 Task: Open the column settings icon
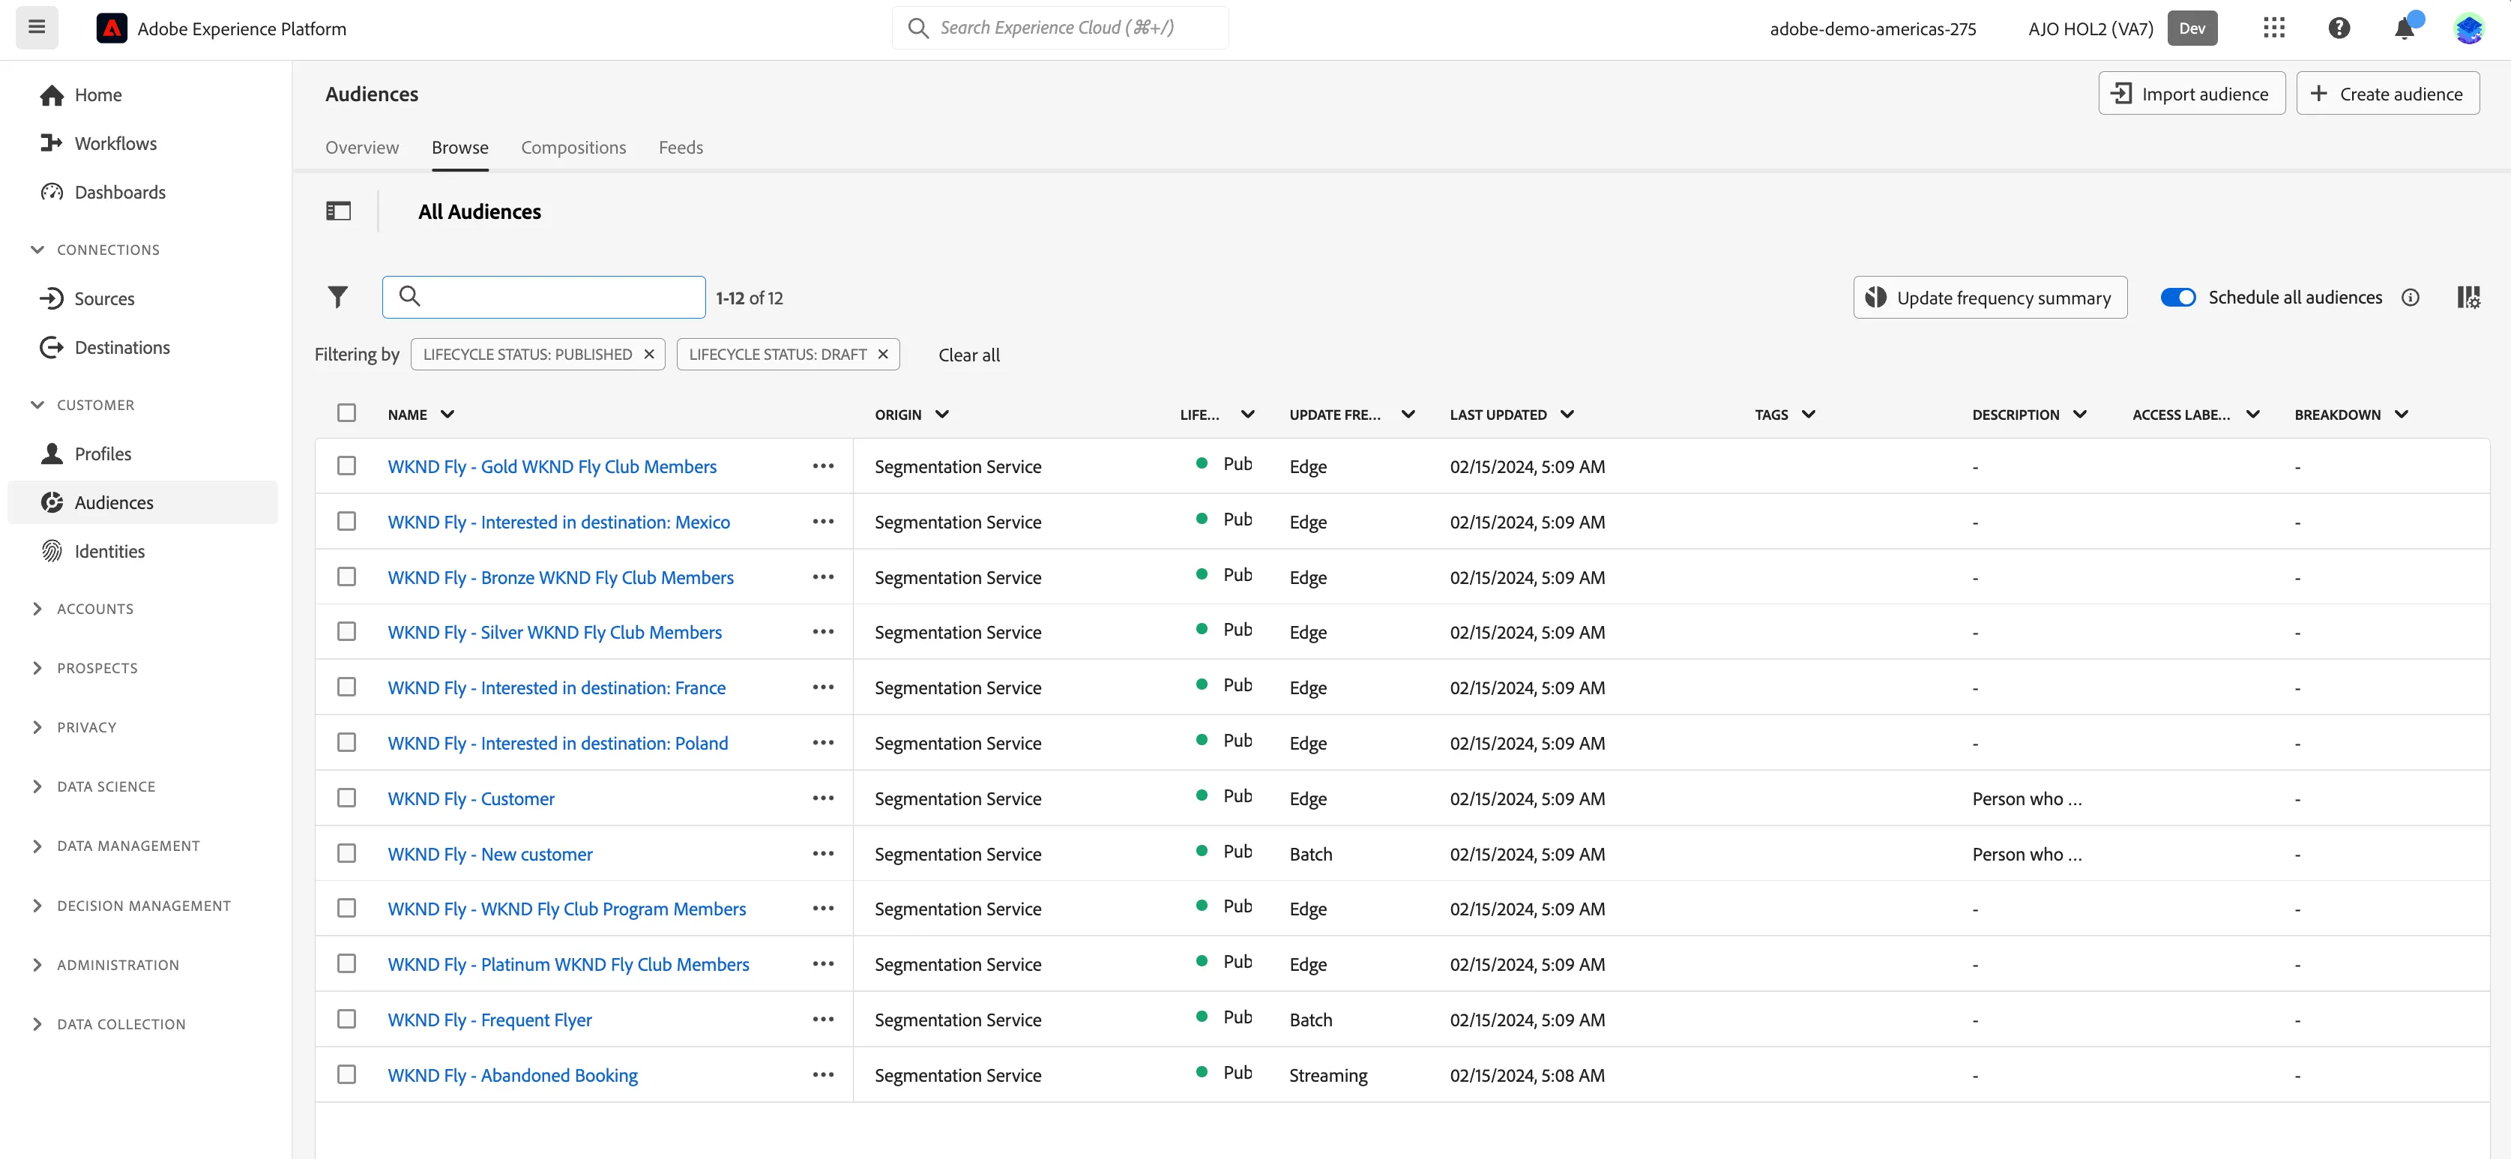click(x=2468, y=296)
